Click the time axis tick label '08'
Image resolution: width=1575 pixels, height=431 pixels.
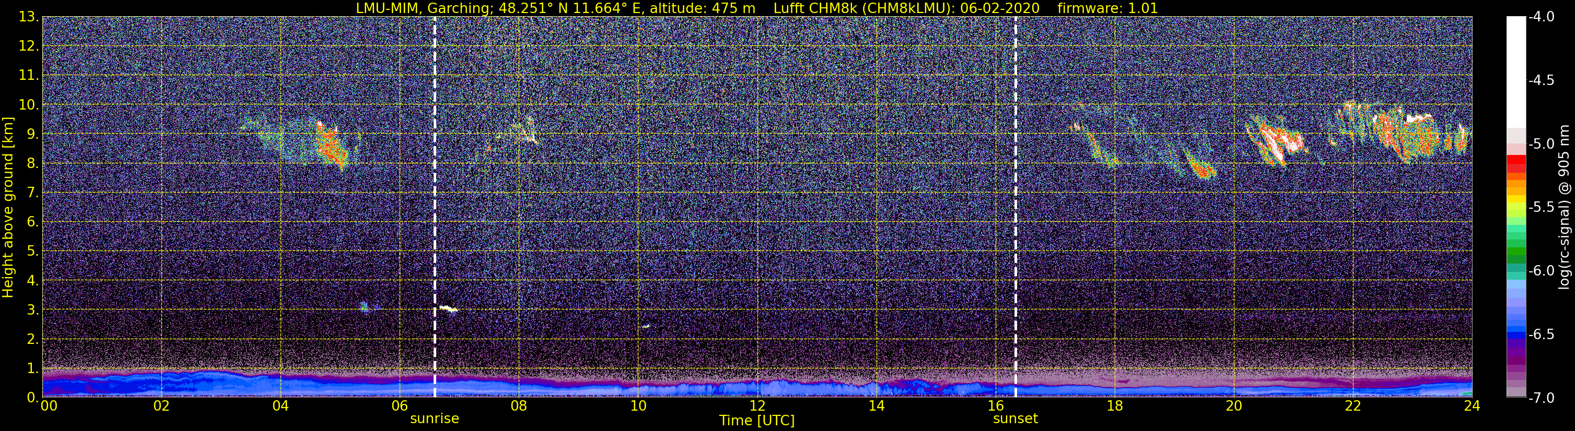pyautogui.click(x=519, y=406)
